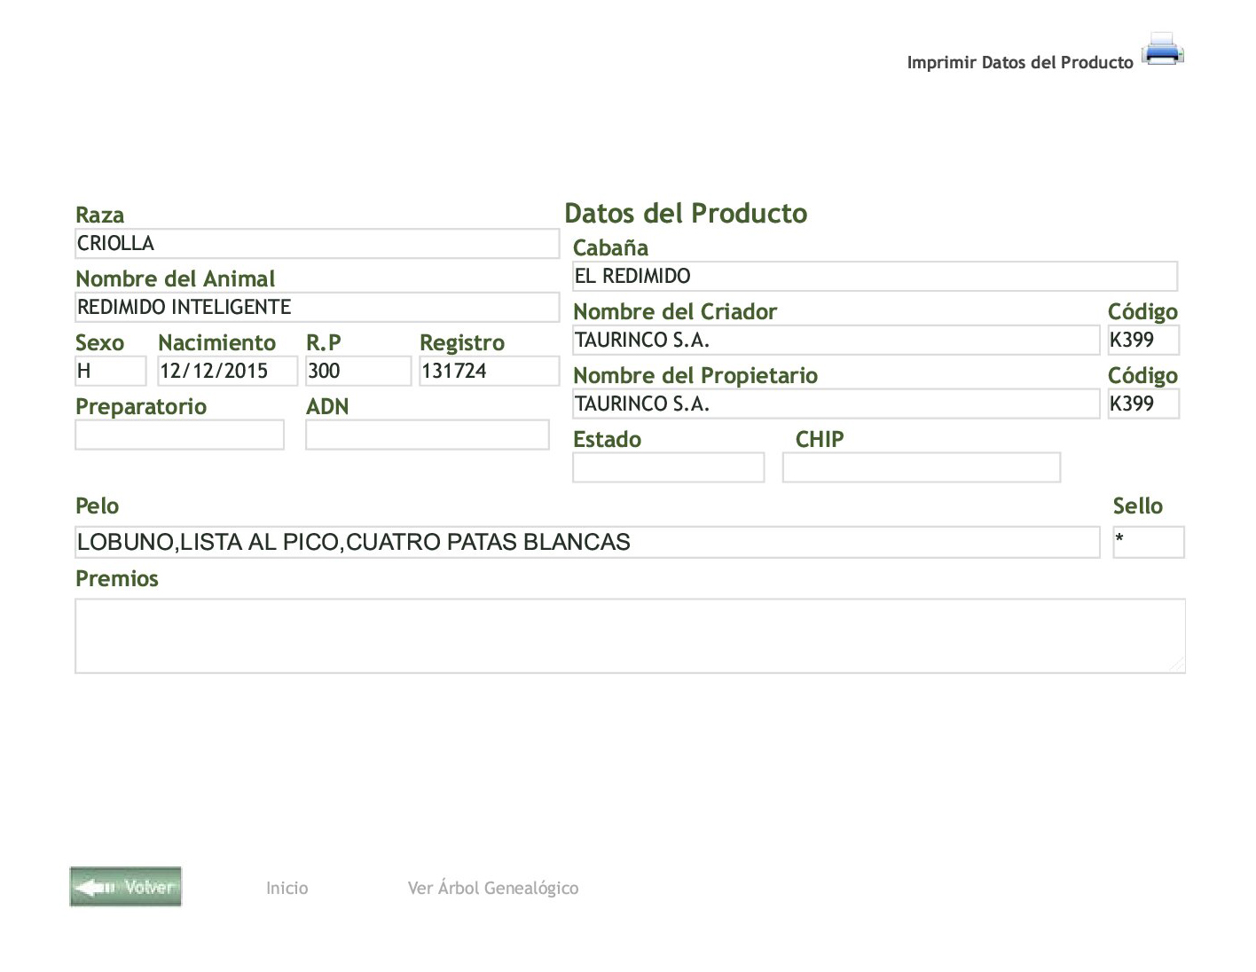1256x972 pixels.
Task: Click the printer icon to print
Action: 1163,50
